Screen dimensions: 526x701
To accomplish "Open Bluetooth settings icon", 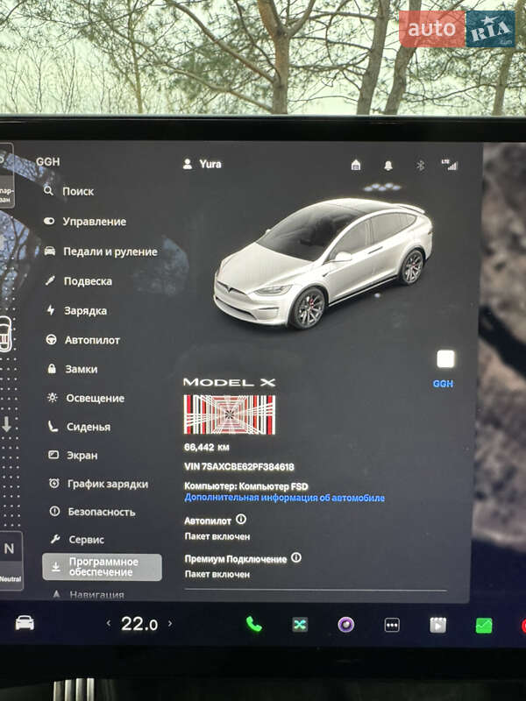I will tap(421, 166).
